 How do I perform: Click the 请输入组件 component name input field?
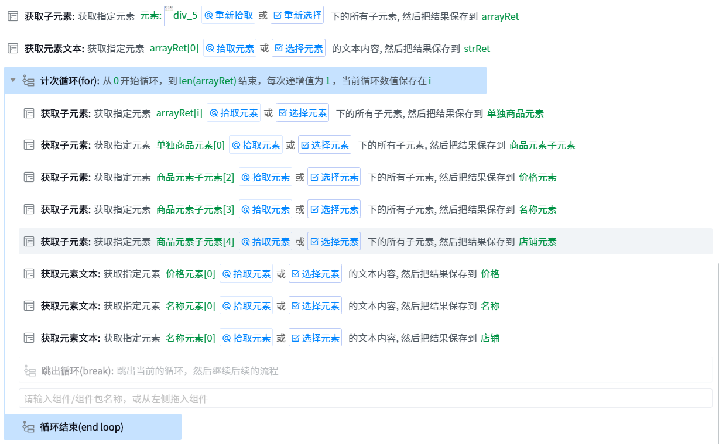point(365,399)
